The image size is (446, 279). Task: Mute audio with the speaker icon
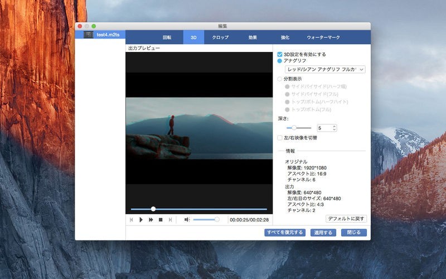point(187,220)
